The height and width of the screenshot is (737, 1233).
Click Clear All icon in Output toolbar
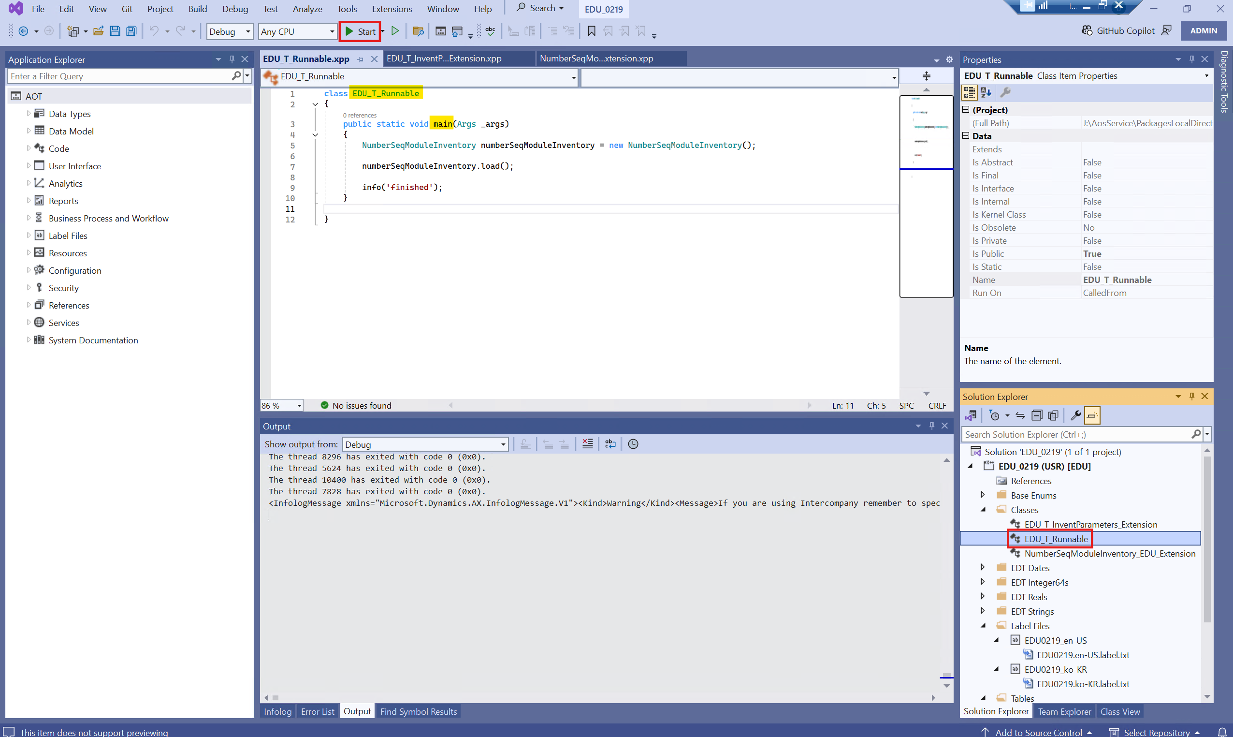click(x=587, y=444)
